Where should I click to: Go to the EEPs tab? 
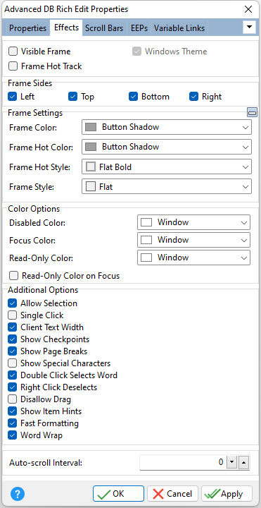(139, 28)
